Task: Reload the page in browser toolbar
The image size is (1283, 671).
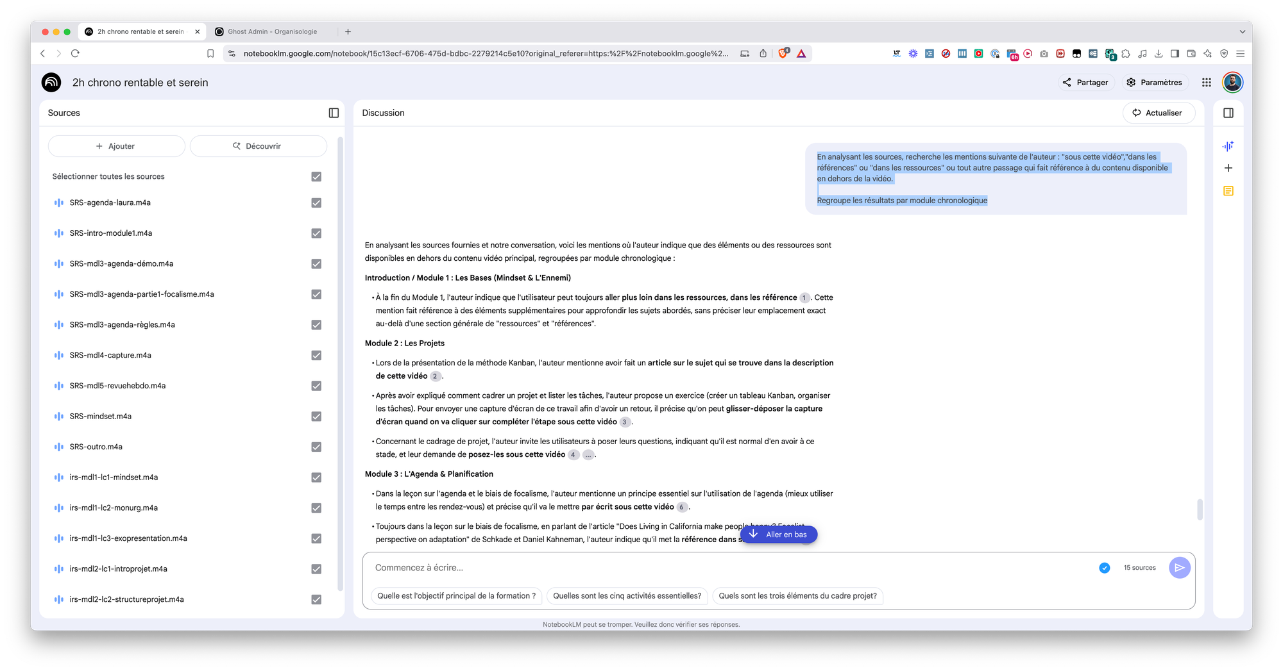Action: point(75,53)
